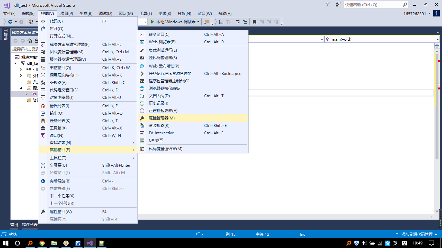Click the magnifier icon in the Quick Launch box

[x=405, y=5]
